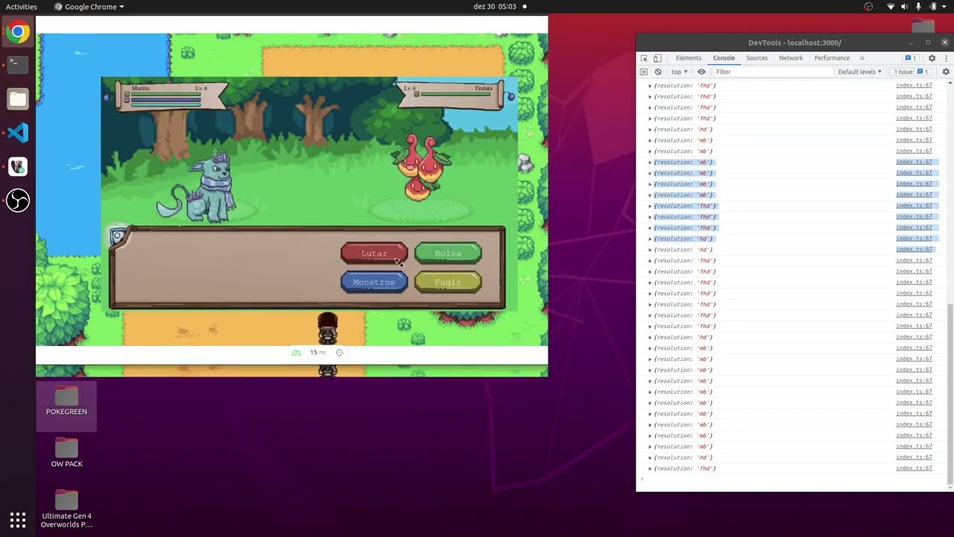Open the blue issues badge beside the tabs
Viewport: 954px width, 537px height.
click(x=910, y=58)
